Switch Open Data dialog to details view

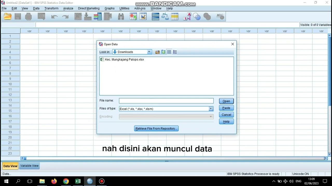tap(175, 52)
